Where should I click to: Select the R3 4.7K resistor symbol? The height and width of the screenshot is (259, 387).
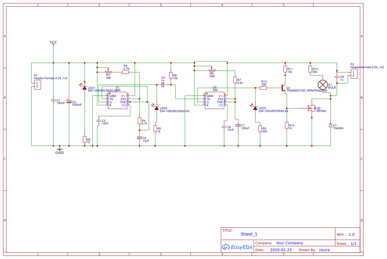click(x=125, y=72)
